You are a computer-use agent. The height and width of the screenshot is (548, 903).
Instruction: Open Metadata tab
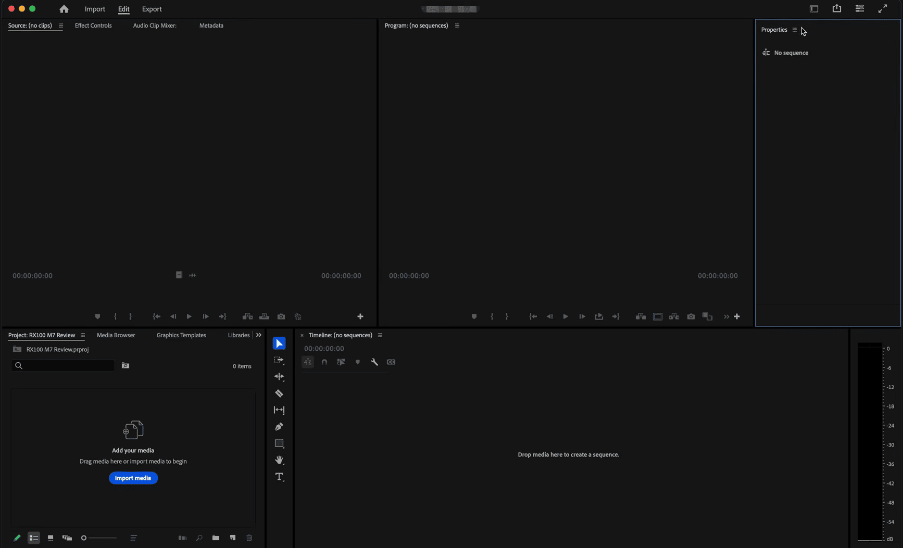coord(211,26)
